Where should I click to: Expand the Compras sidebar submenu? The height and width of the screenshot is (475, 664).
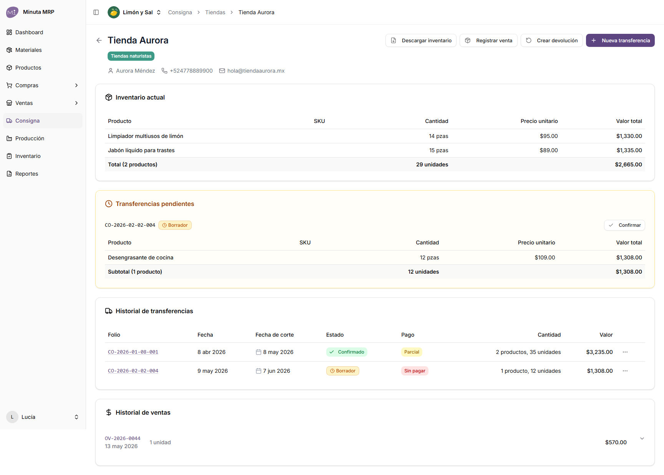76,85
